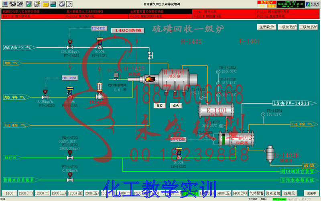Open the 1200(五) page tab
Screen dimensions: 321x201
pos(92,193)
